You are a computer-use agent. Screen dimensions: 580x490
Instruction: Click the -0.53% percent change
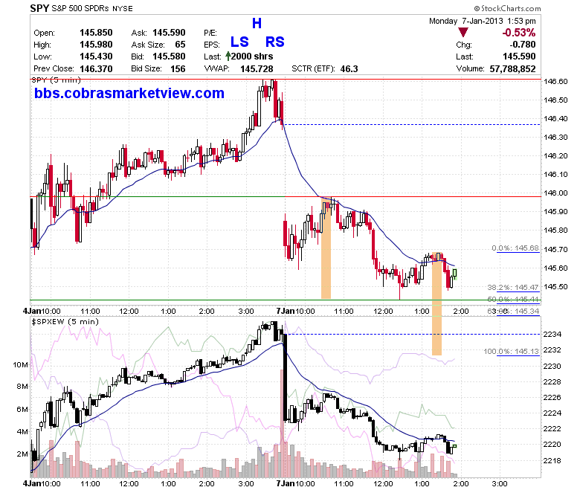click(x=518, y=33)
